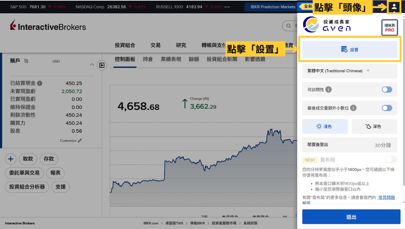Image resolution: width=405 pixels, height=229 pixels.
Task: Select the 淺色 light theme
Action: 325,126
